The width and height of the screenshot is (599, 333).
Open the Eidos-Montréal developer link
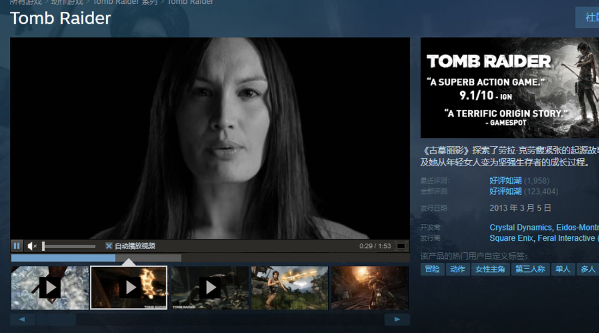(578, 227)
